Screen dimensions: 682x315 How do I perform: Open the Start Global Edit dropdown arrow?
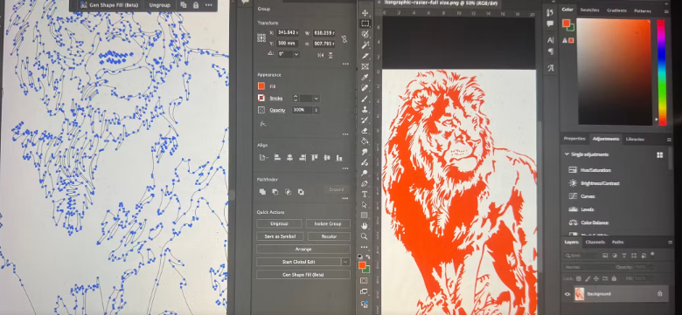[345, 262]
